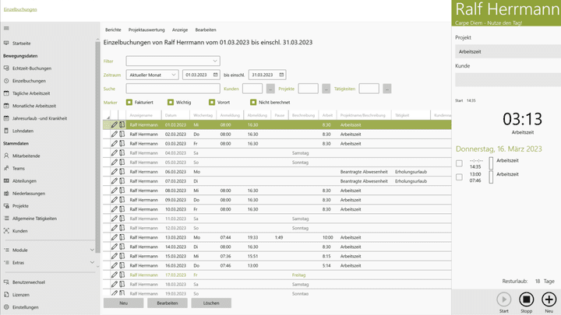The width and height of the screenshot is (561, 315).
Task: Open Einstellungen in the sidebar
Action: [x=26, y=307]
